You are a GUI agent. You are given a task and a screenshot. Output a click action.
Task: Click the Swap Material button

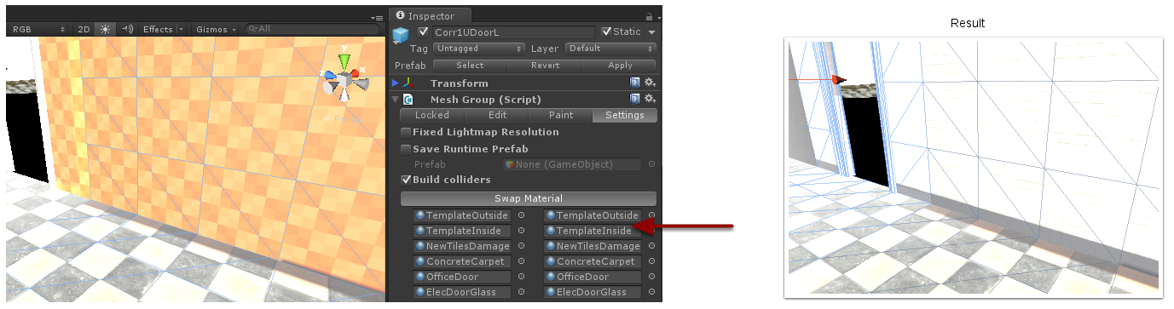point(529,198)
